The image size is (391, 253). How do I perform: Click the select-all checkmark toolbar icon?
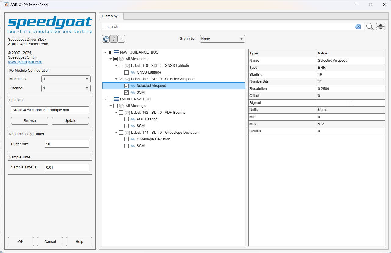click(x=121, y=39)
